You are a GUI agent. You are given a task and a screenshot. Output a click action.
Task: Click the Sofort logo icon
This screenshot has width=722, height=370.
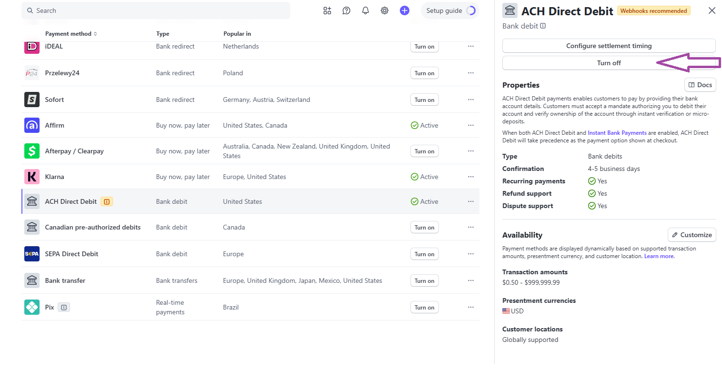32,100
